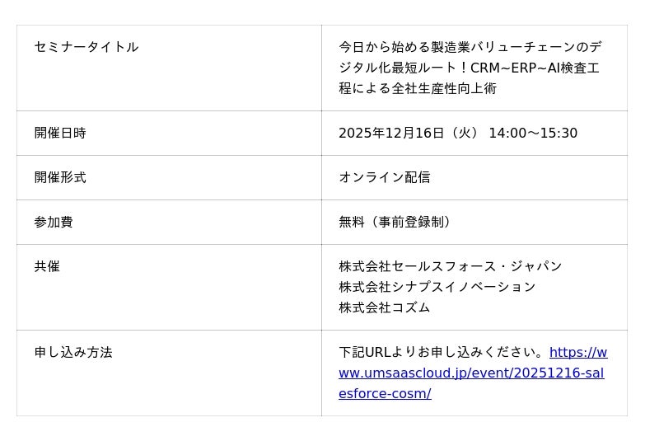Click 株式会社コズム co-host name

coord(385,308)
